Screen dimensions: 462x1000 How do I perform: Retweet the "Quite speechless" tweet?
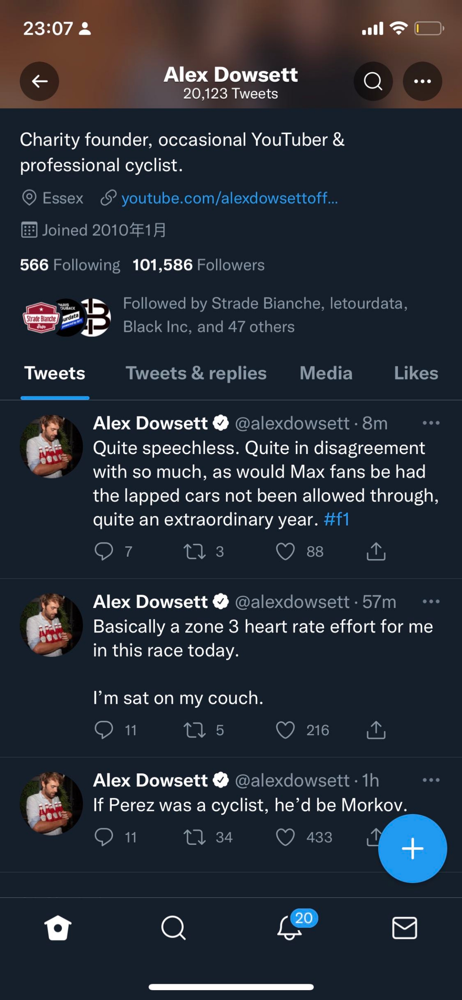(195, 552)
